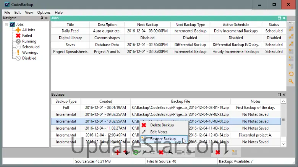Click the restore backup icon in the backups toolbar
The width and height of the screenshot is (298, 167).
pyautogui.click(x=235, y=152)
